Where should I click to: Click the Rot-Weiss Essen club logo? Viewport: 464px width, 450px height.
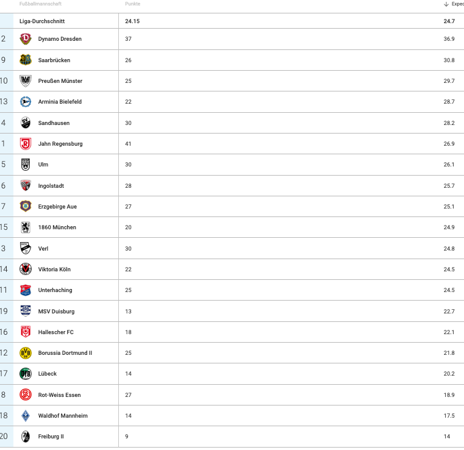(26, 395)
